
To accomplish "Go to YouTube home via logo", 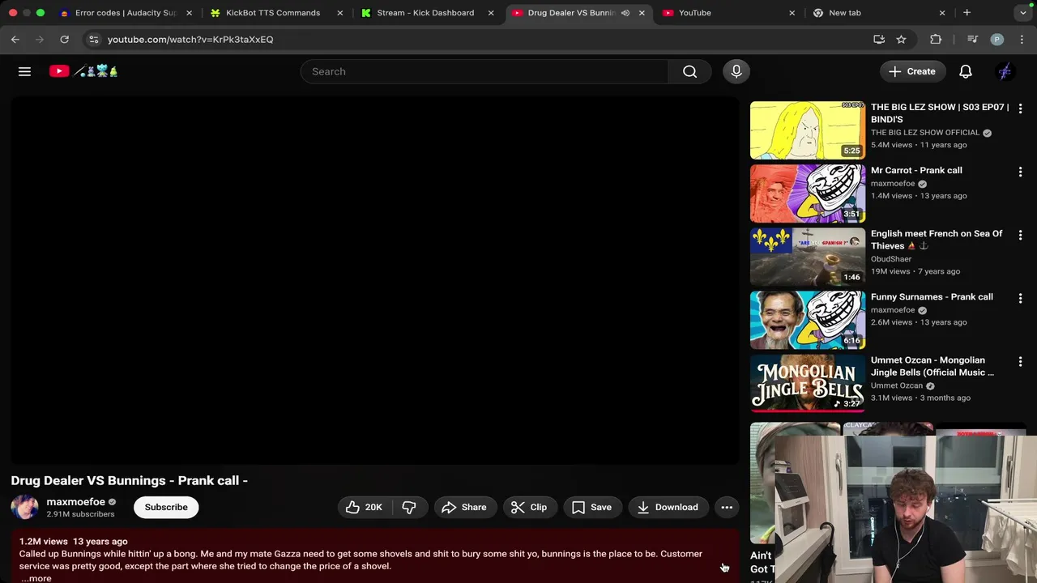I will click(x=83, y=71).
